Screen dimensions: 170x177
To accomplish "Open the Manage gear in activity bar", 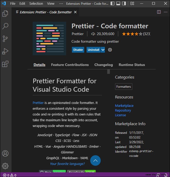I will (x=5, y=166).
